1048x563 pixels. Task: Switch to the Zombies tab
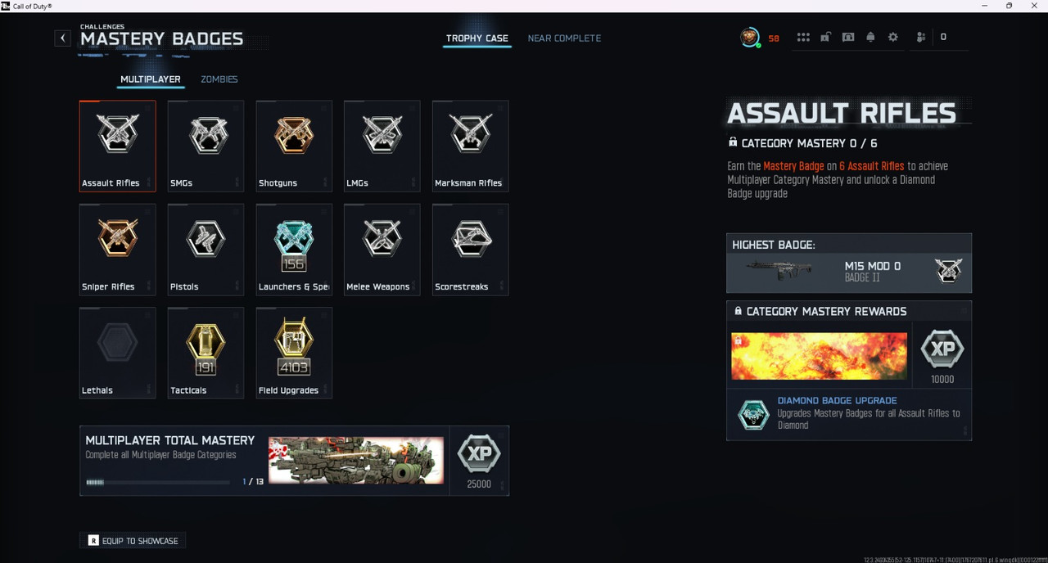coord(219,79)
